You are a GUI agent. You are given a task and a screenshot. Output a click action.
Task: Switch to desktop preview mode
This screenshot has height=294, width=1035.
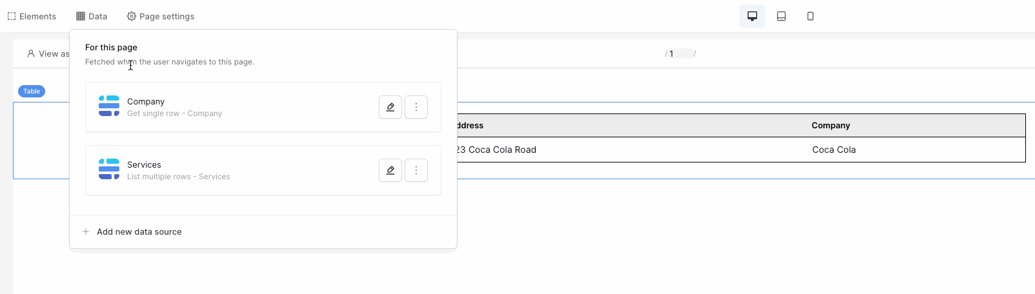pyautogui.click(x=752, y=16)
